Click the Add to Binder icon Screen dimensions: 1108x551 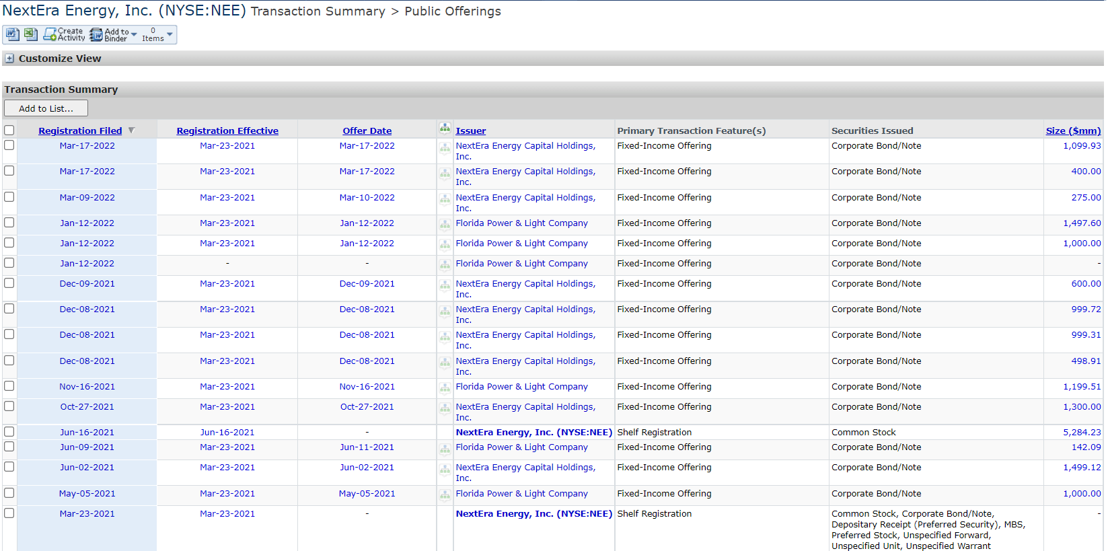96,34
